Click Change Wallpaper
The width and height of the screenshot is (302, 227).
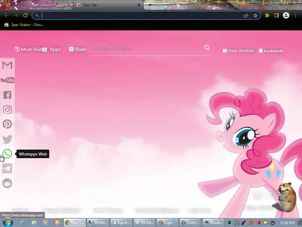(61, 210)
